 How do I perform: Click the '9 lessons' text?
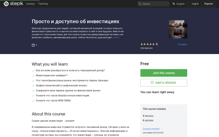[x=148, y=116]
